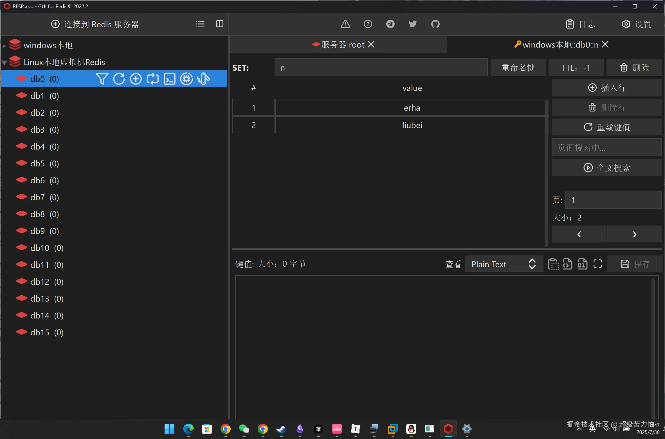The height and width of the screenshot is (439, 665).
Task: Toggle the connection list view icon
Action: (200, 24)
